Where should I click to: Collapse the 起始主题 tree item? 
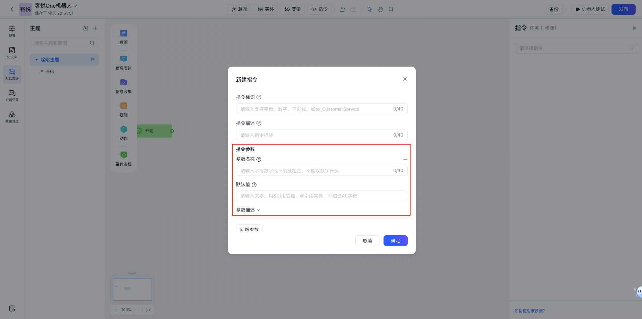pyautogui.click(x=37, y=60)
